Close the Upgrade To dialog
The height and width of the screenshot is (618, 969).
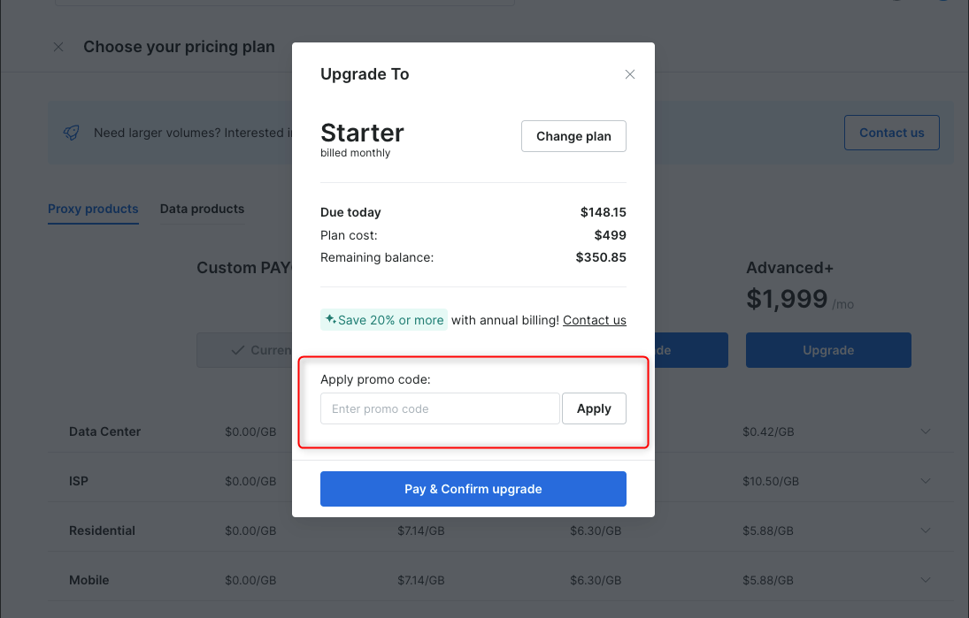click(x=630, y=74)
